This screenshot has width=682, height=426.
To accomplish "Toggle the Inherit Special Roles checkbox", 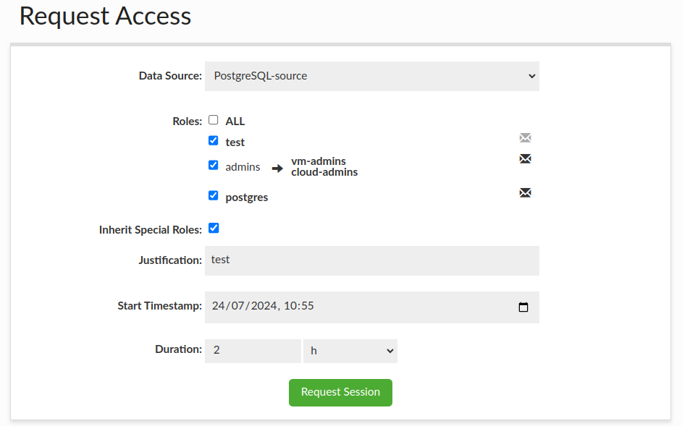I will point(214,229).
